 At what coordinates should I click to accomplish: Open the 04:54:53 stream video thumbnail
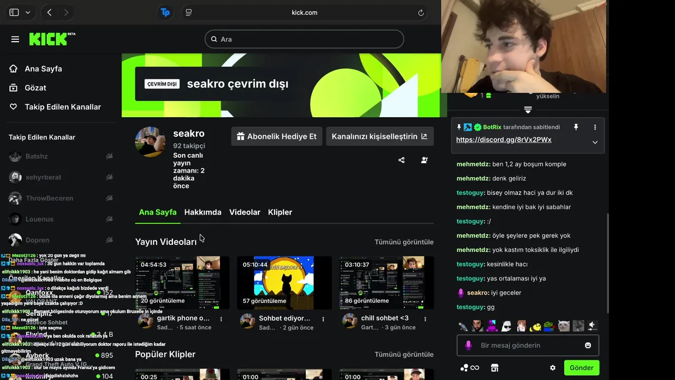tap(182, 283)
